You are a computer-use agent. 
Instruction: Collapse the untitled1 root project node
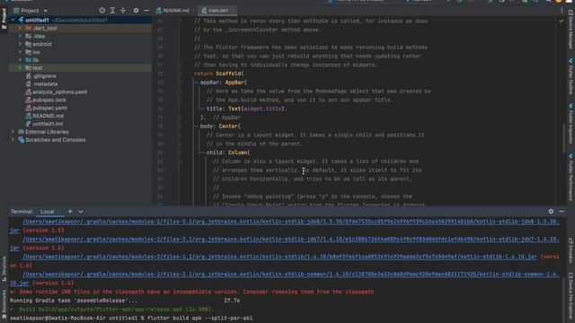click(13, 20)
